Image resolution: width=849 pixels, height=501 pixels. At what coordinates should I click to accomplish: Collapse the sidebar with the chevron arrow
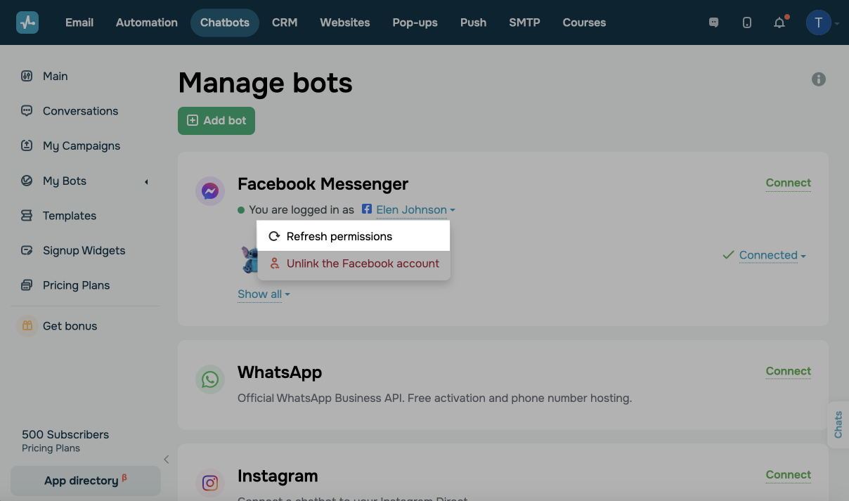pos(167,460)
